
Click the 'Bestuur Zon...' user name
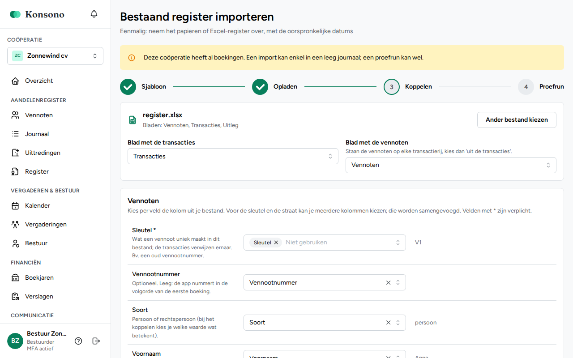point(47,334)
